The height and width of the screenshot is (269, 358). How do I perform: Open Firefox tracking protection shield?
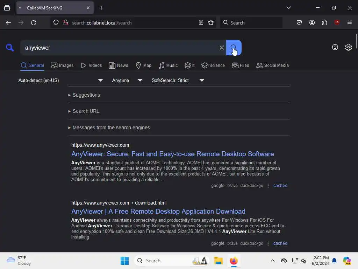coord(56,23)
